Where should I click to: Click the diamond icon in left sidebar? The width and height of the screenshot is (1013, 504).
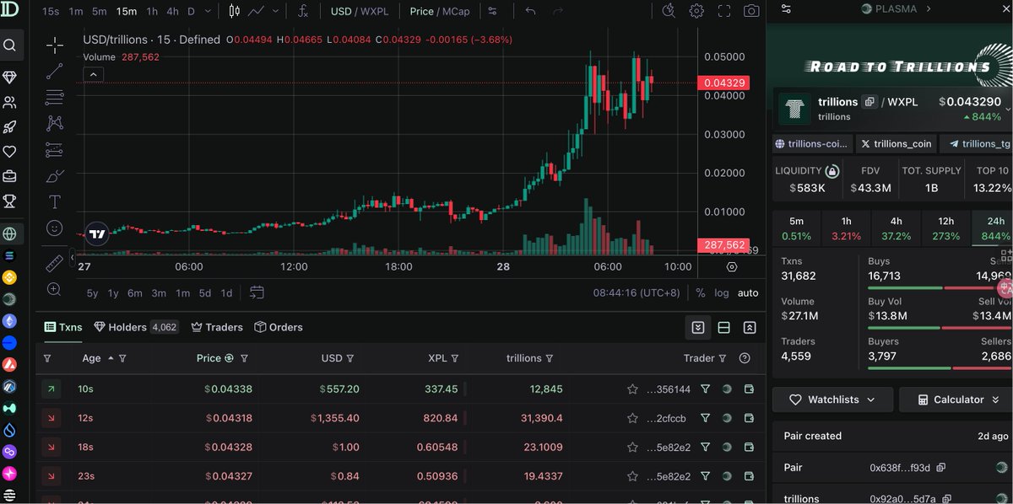point(10,77)
